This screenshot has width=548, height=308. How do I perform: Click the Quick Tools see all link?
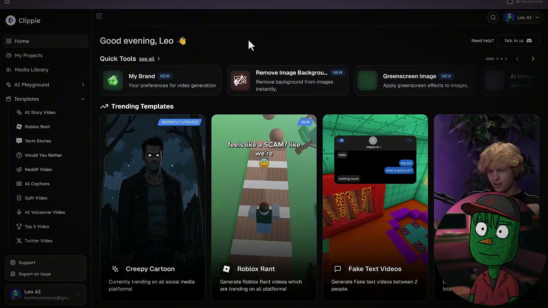click(x=147, y=59)
